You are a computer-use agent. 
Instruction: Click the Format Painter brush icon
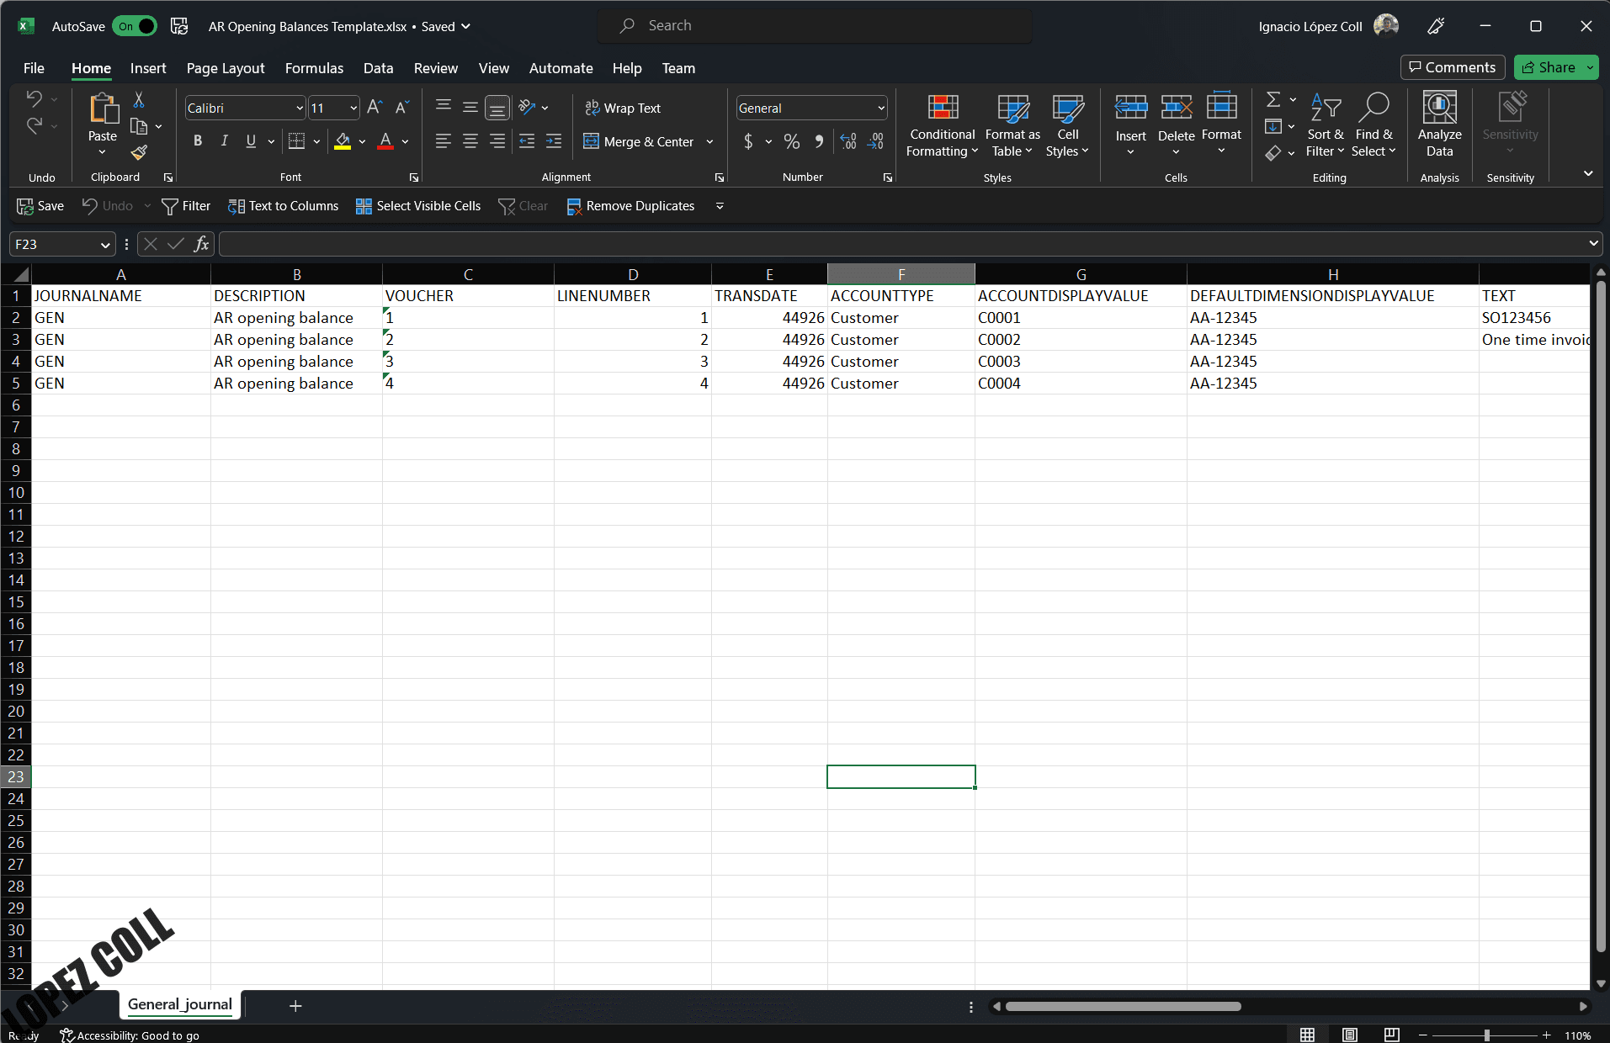[x=139, y=152]
